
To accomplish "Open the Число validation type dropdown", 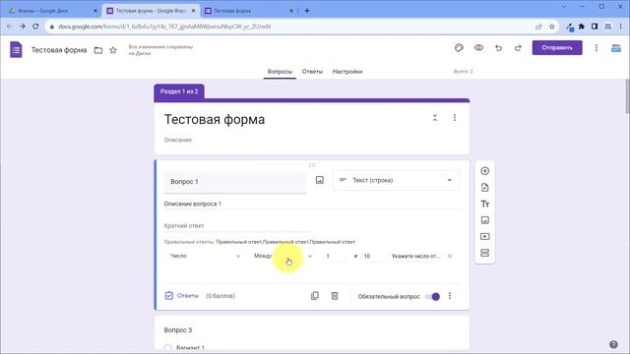I will coord(205,256).
